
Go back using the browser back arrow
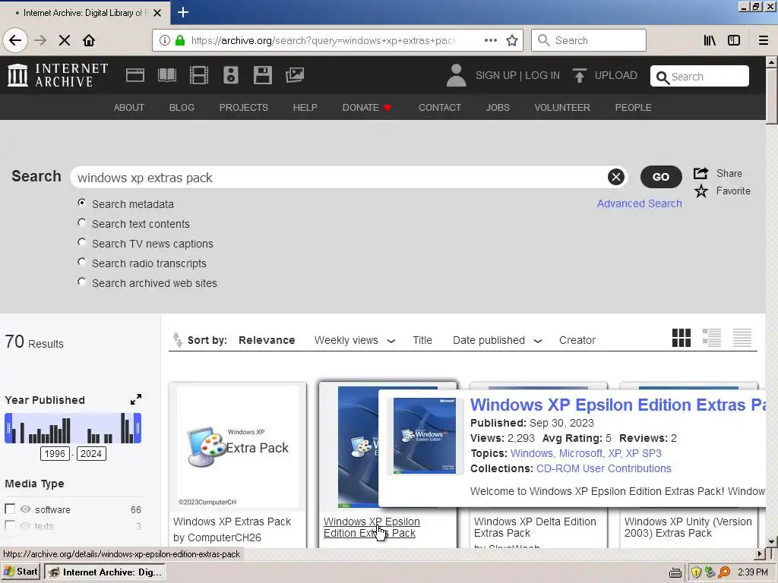[x=15, y=40]
